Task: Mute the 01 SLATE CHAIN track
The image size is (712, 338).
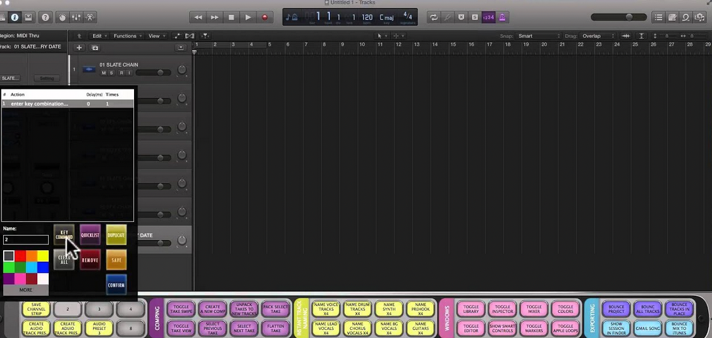Action: coord(104,73)
